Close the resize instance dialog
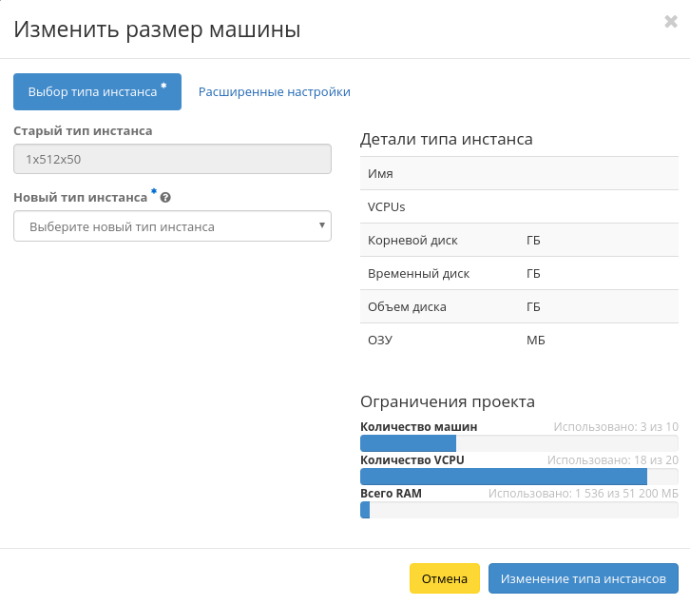 [670, 22]
